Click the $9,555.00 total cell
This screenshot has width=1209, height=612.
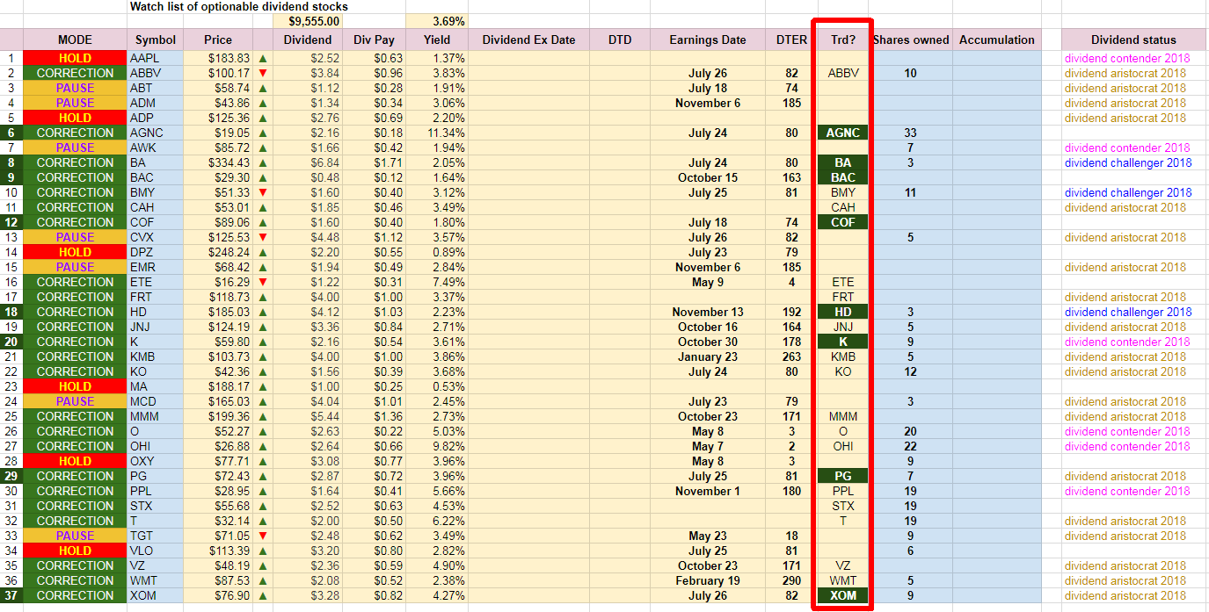point(308,21)
